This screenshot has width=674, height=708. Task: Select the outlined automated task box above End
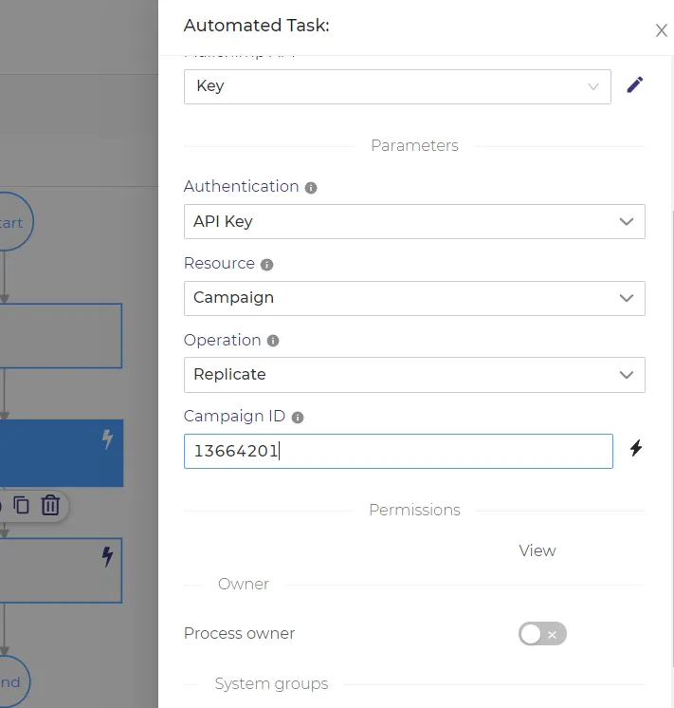61,570
